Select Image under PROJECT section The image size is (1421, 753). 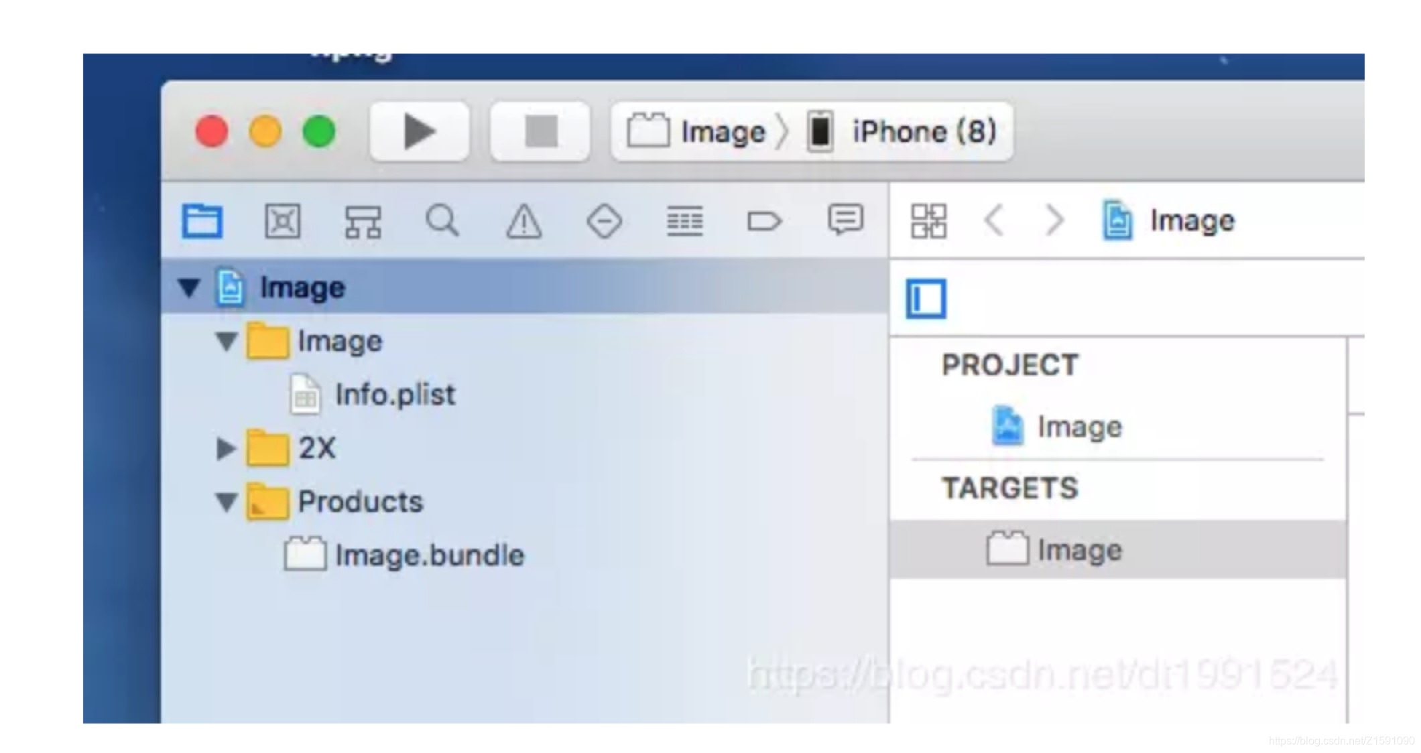1079,426
